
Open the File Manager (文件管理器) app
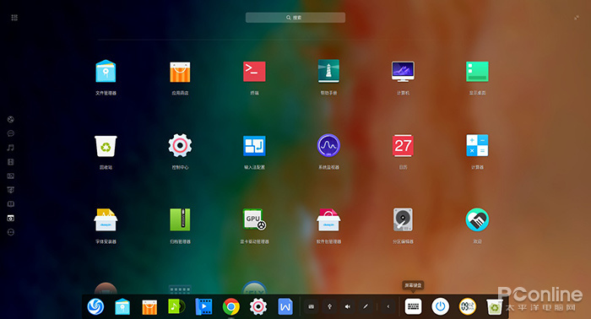coord(106,71)
